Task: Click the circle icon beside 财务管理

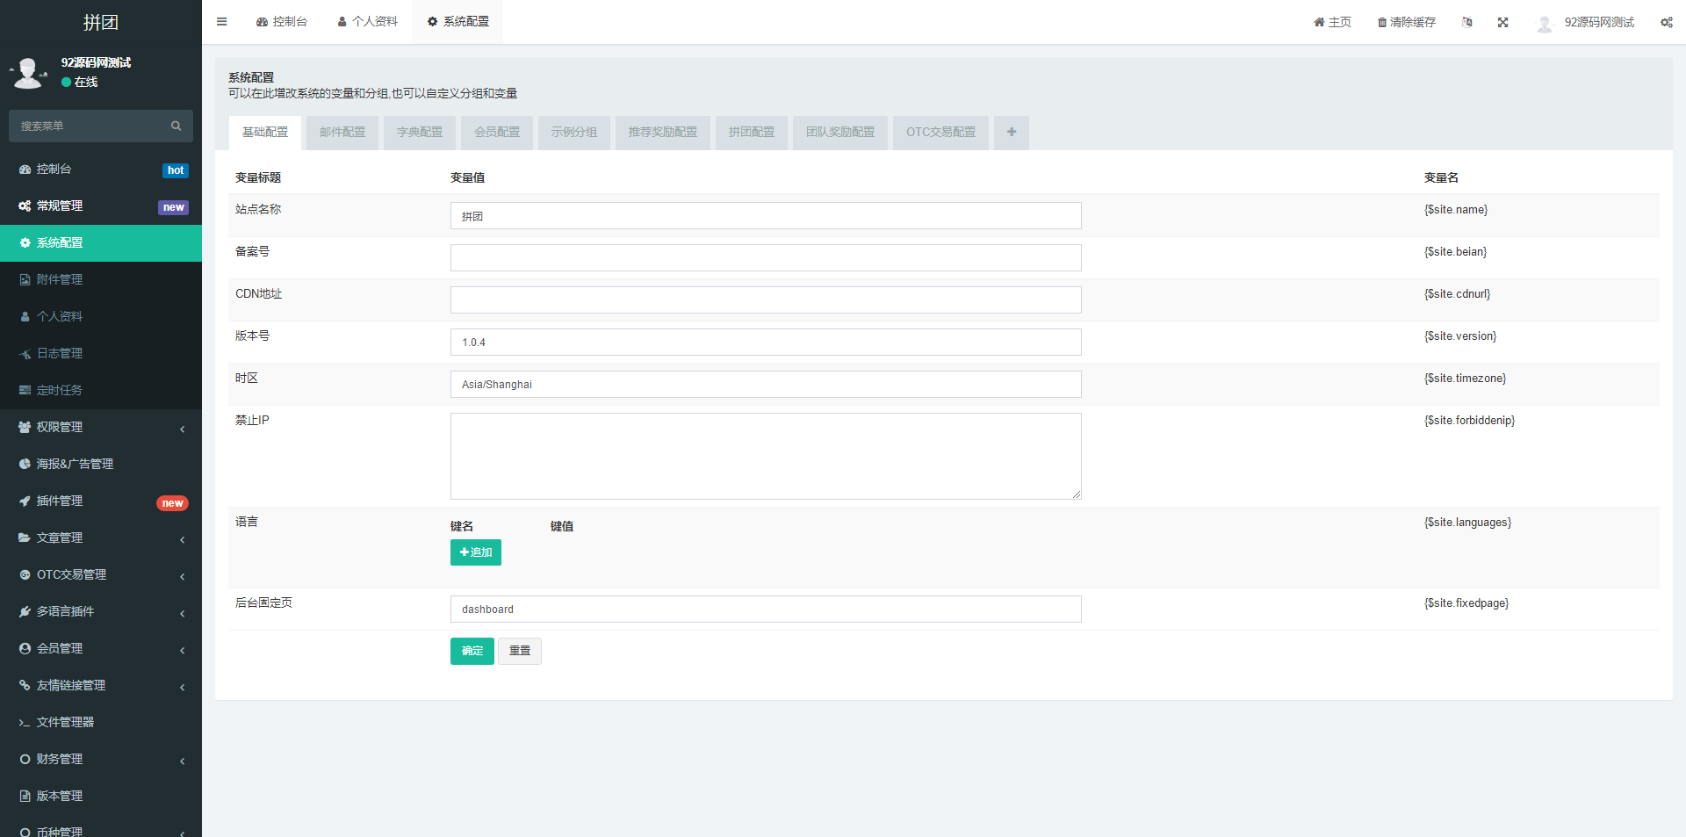Action: 25,759
